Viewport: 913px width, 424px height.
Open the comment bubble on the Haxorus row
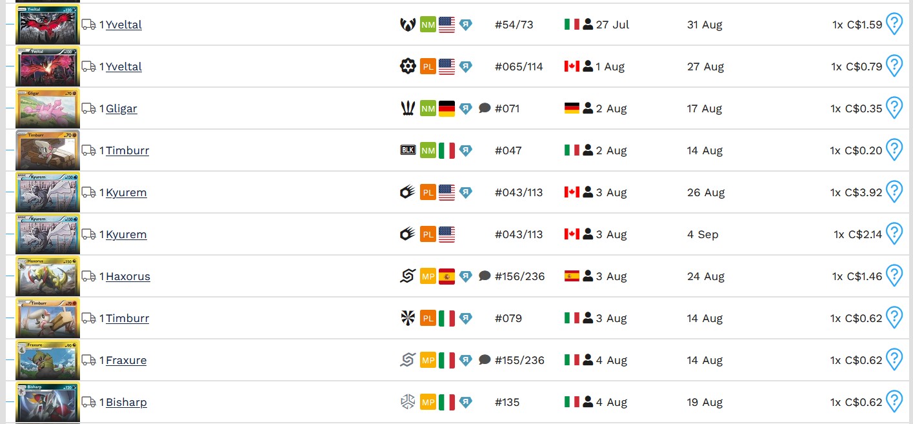tap(485, 276)
